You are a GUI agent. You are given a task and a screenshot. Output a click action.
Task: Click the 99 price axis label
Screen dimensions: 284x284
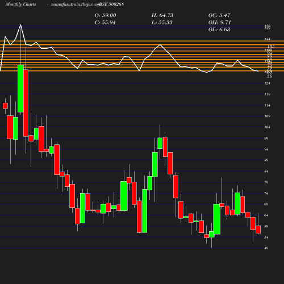[x=266, y=138]
